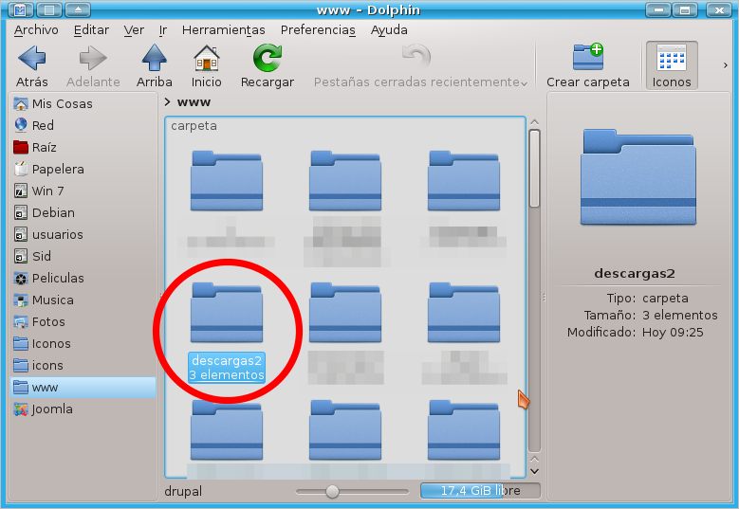Open window menu icon in title bar
The image size is (739, 509).
click(x=21, y=9)
